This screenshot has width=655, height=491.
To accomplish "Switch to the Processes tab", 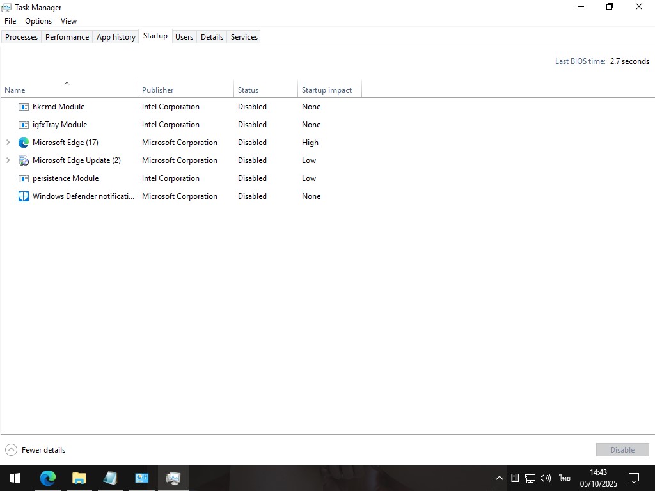I will click(21, 36).
